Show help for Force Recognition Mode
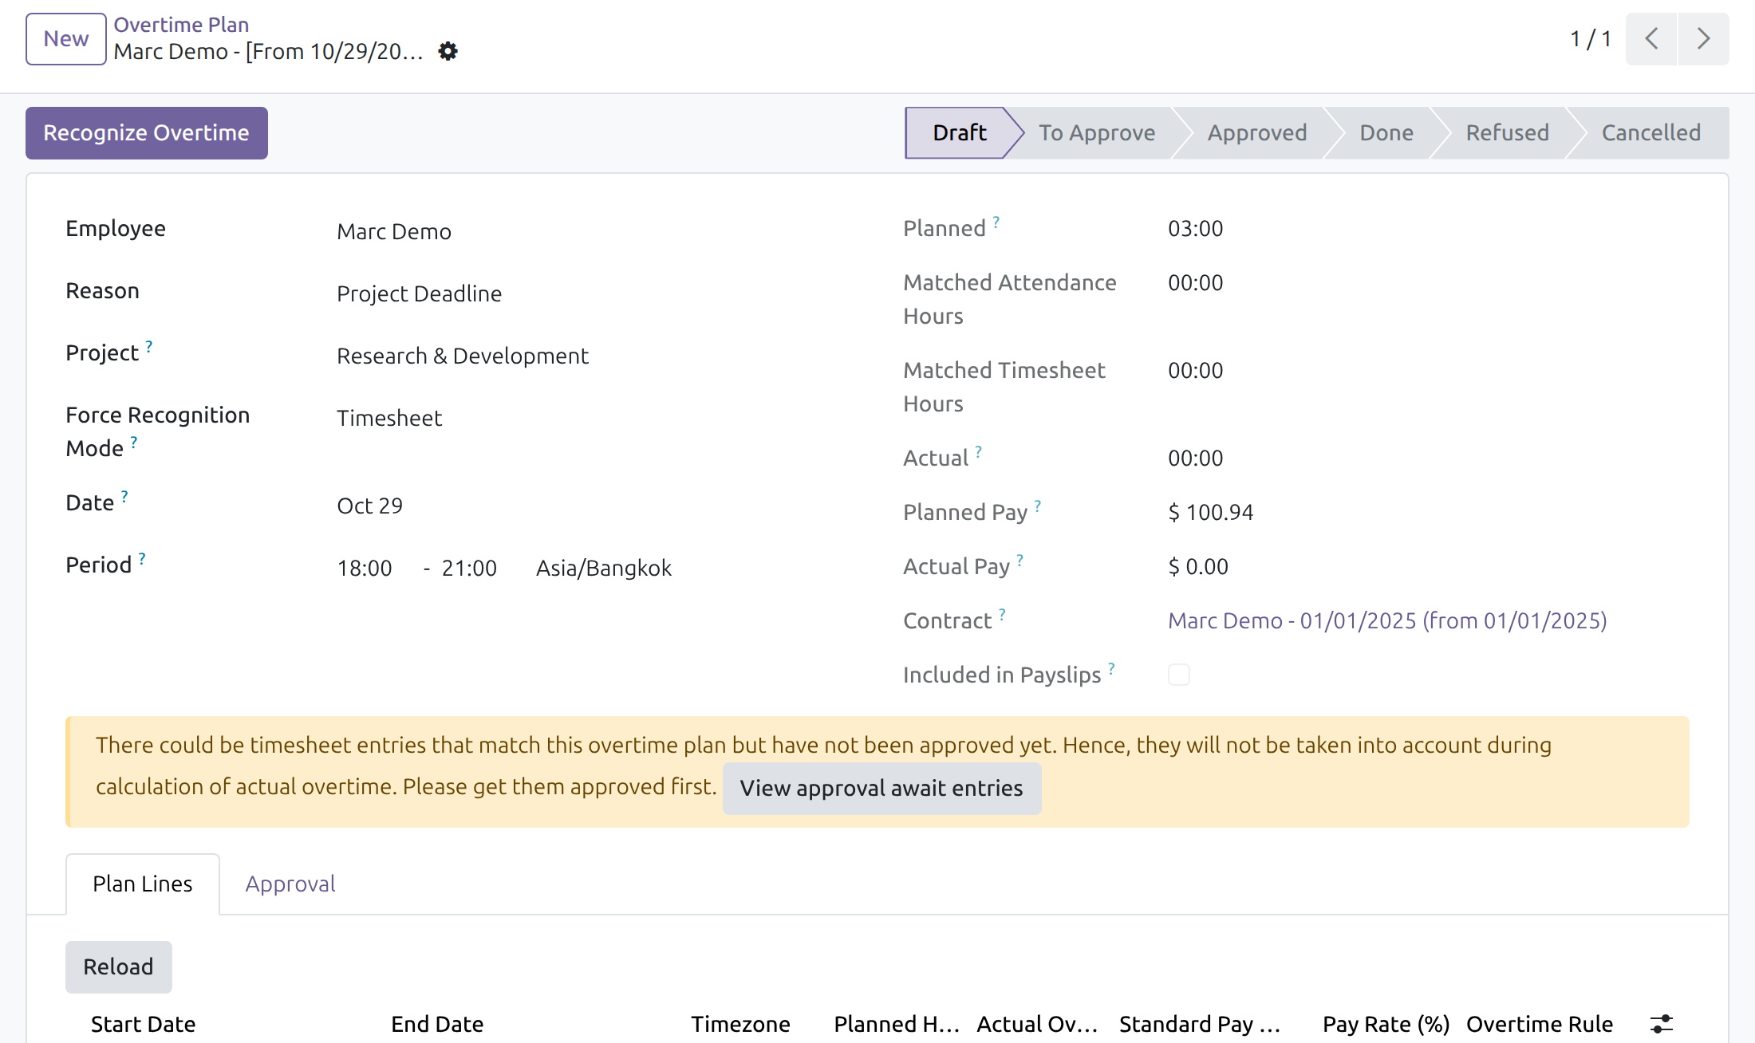The height and width of the screenshot is (1043, 1755). tap(134, 443)
